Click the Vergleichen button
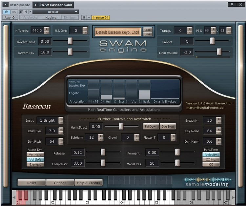This screenshot has width=246, height=206. (31, 17)
